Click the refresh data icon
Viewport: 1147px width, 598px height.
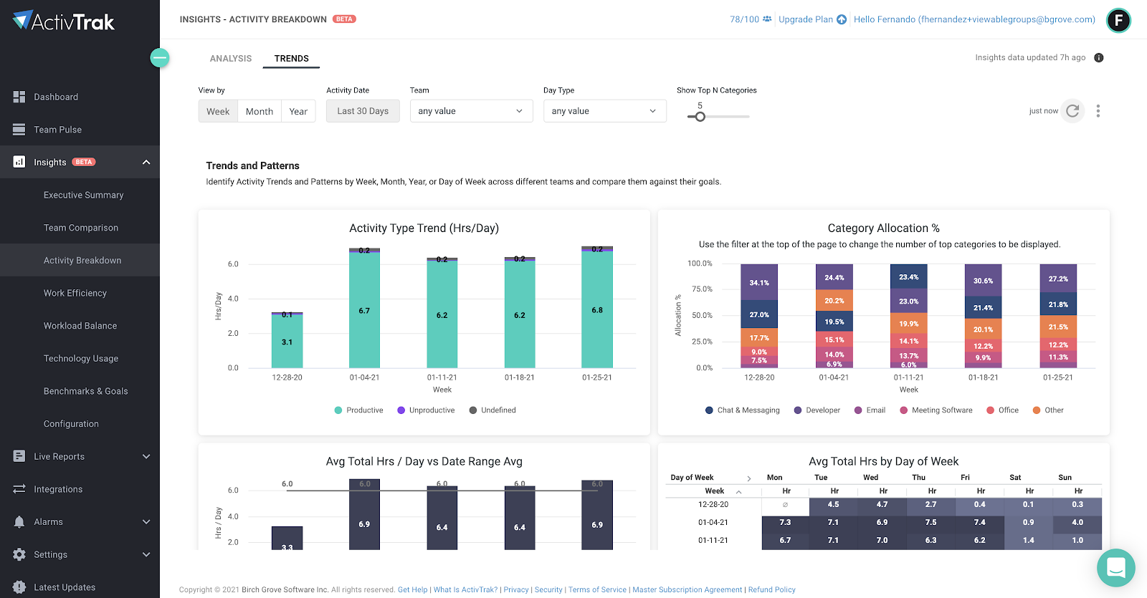[1072, 111]
